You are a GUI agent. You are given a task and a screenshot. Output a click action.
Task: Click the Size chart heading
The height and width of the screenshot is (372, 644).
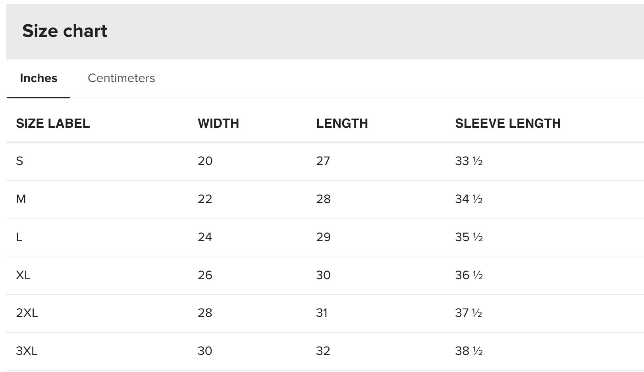[65, 31]
